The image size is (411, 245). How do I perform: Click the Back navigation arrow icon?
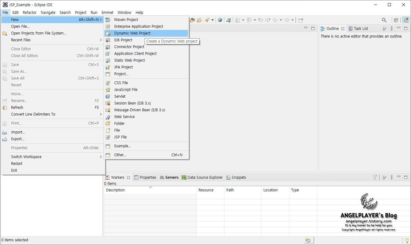(x=275, y=20)
